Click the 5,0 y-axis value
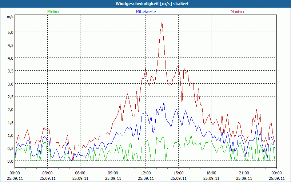 [10, 32]
